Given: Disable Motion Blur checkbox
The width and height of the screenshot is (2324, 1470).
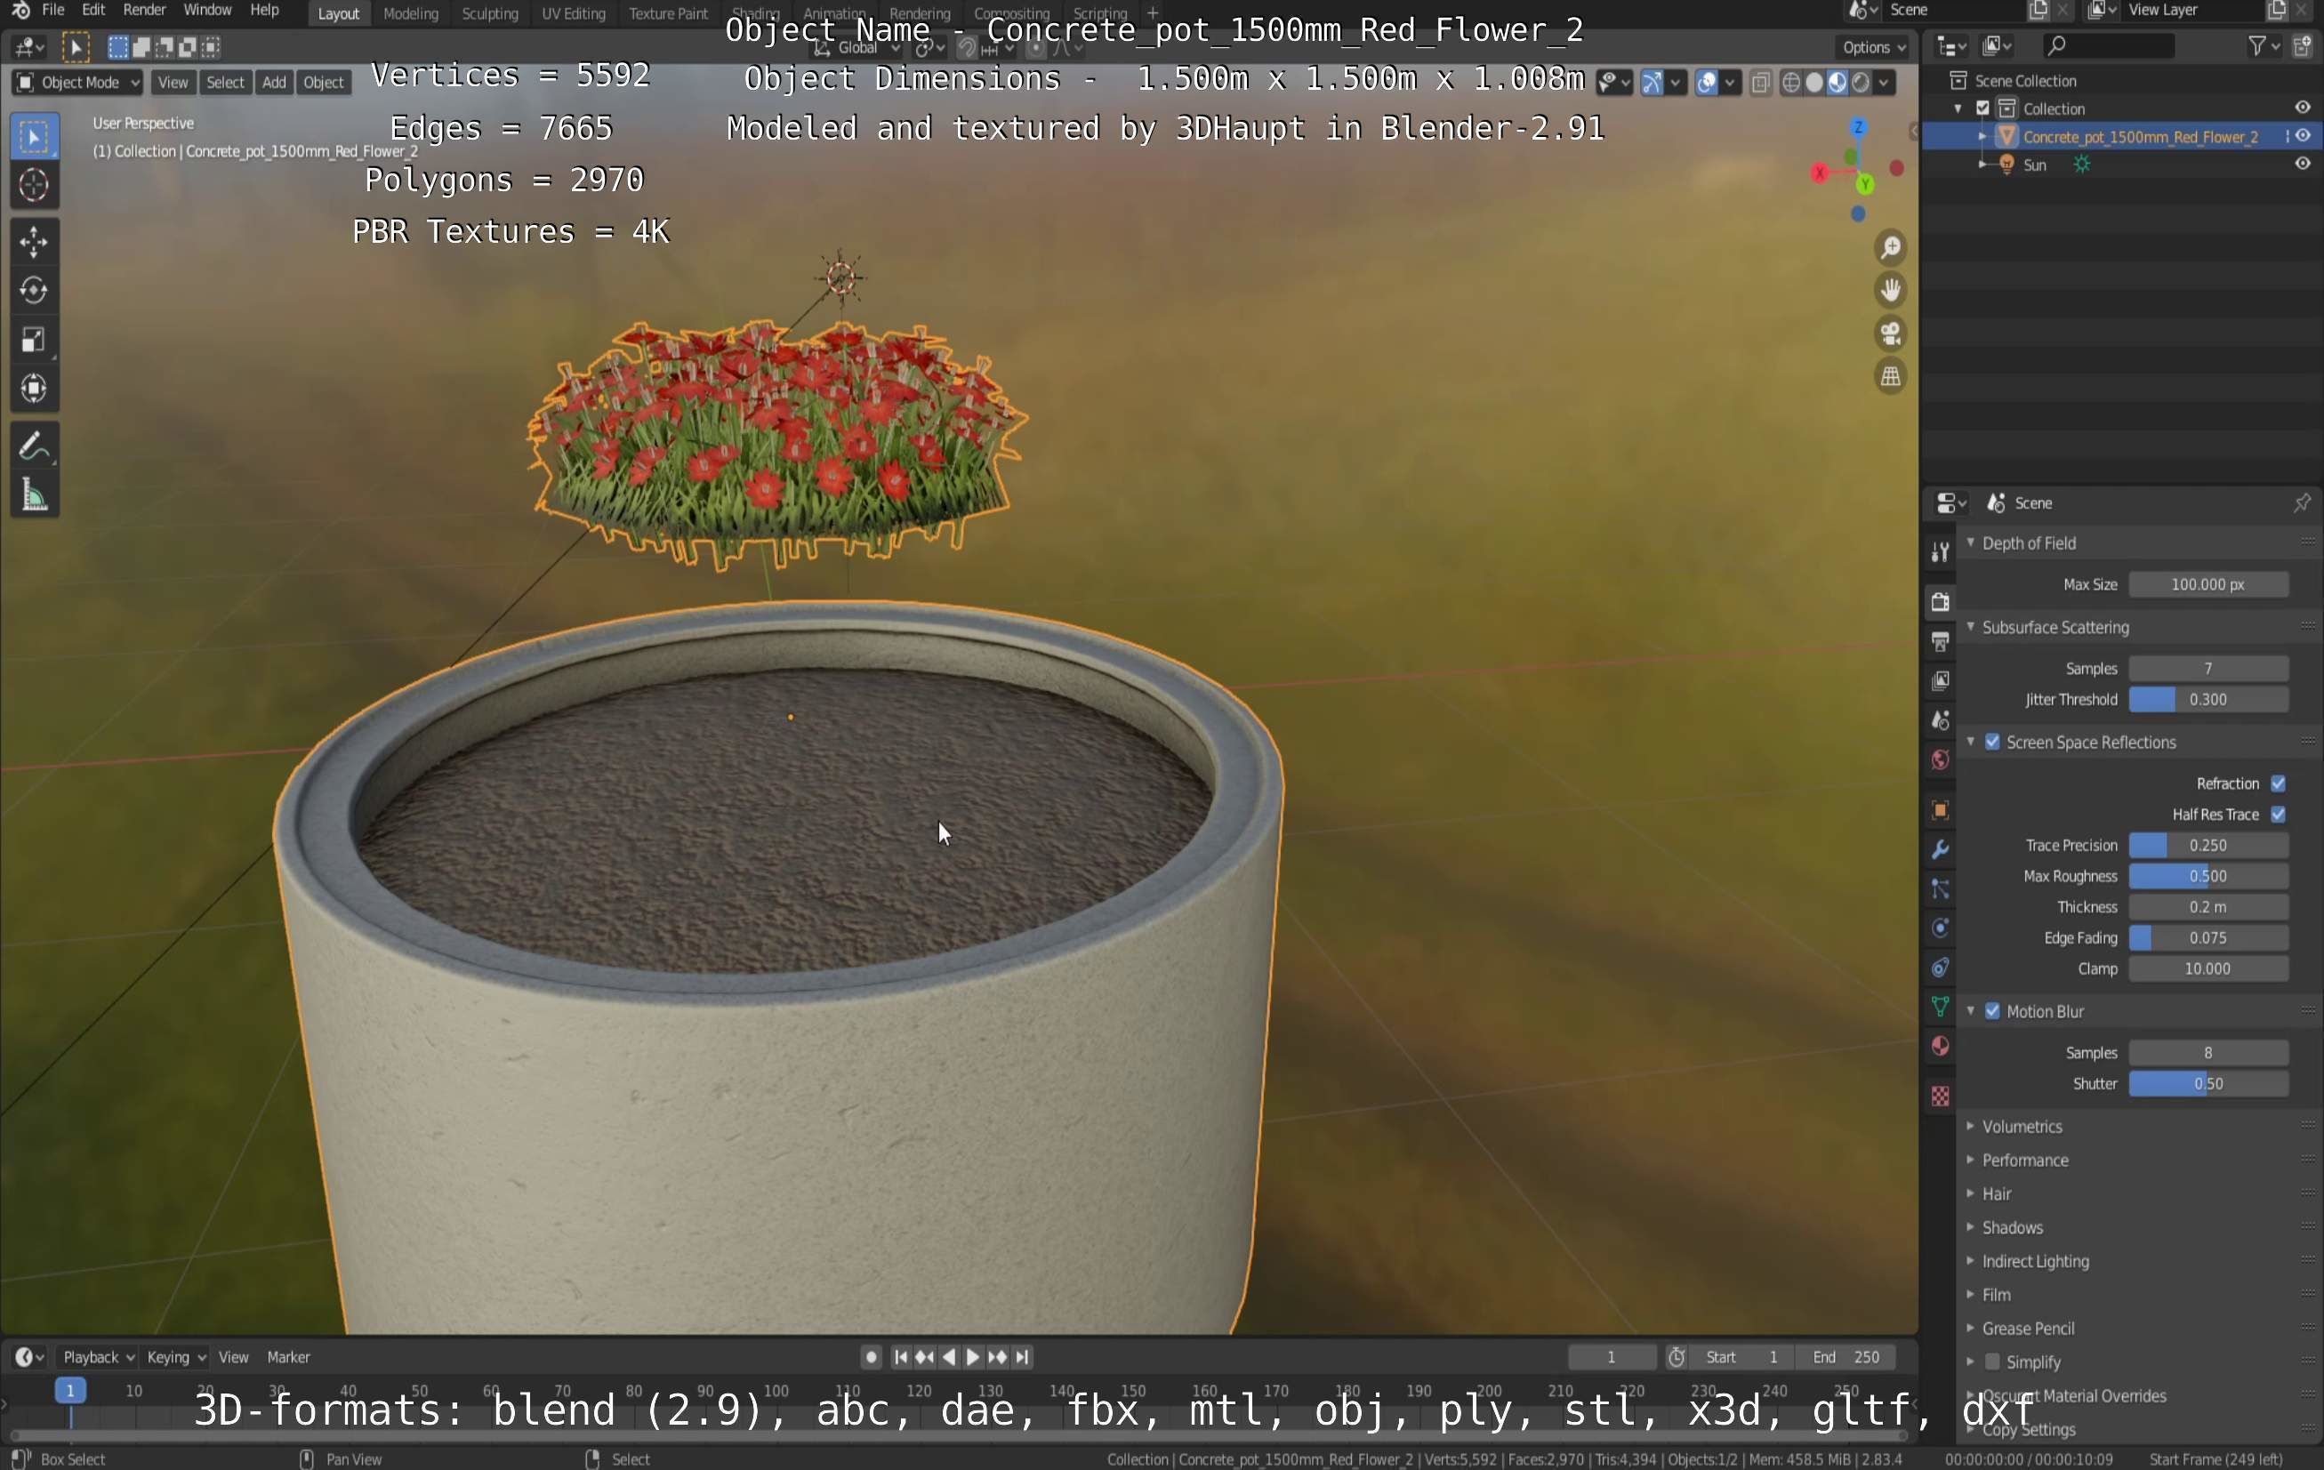Looking at the screenshot, I should point(1992,1010).
